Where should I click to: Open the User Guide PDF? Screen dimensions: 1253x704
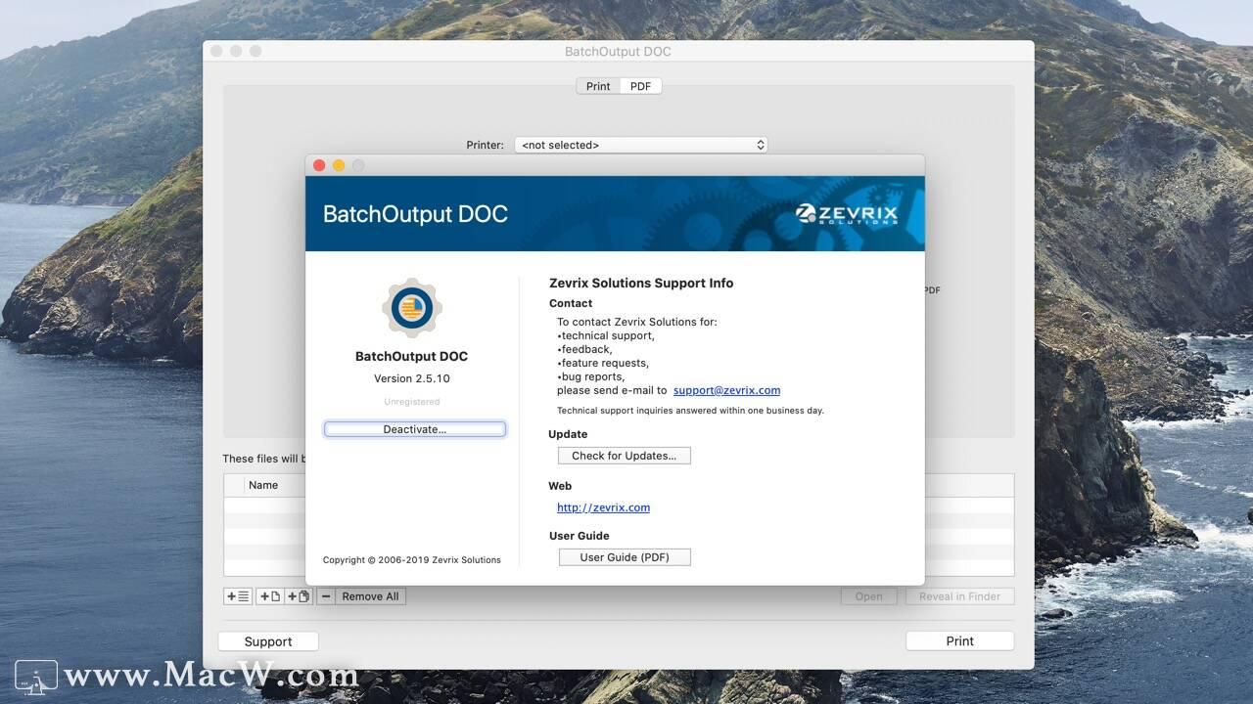(x=624, y=556)
